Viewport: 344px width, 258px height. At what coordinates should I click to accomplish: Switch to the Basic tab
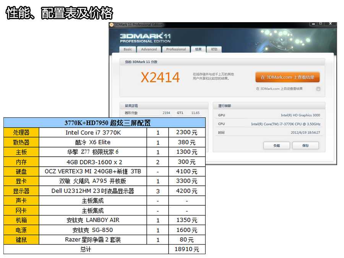click(128, 49)
